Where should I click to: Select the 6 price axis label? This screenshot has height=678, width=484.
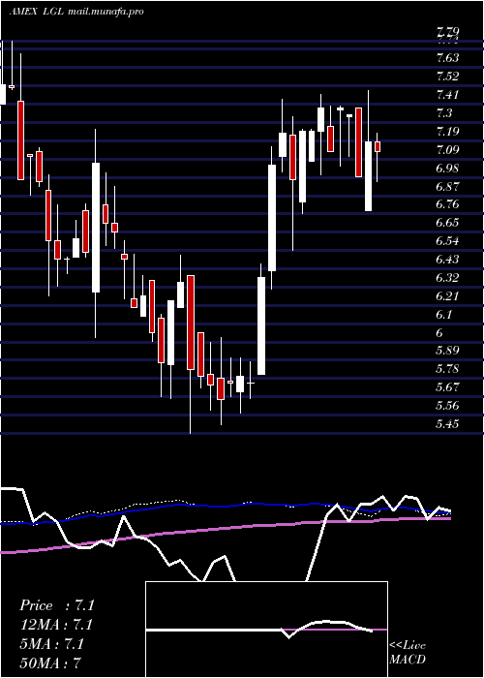439,333
